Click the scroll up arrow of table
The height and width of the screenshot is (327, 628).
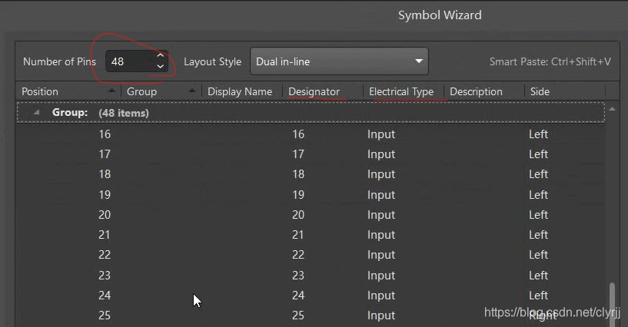tap(613, 109)
